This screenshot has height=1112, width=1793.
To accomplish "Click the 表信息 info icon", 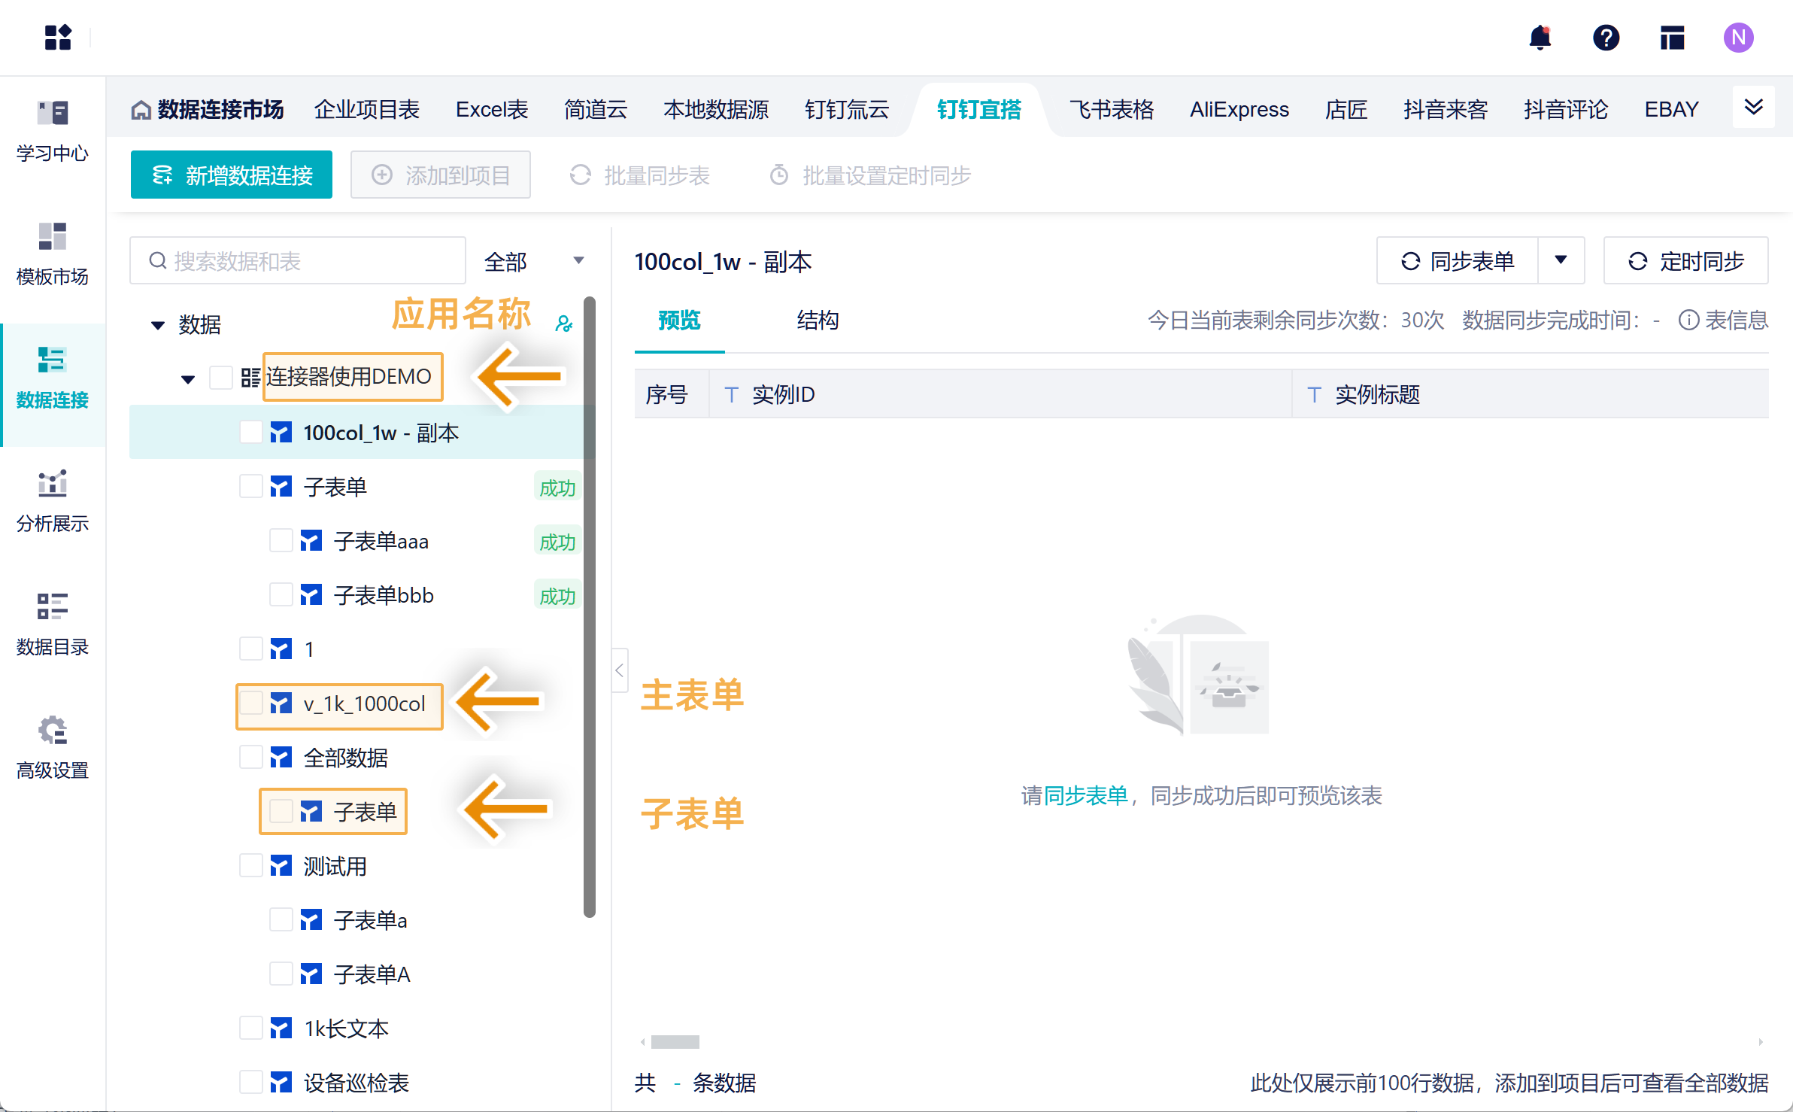I will pos(1688,321).
